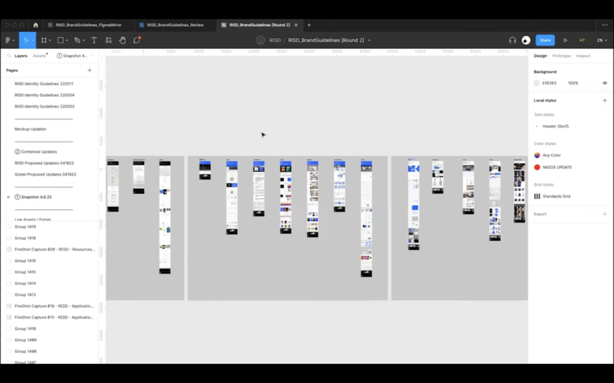The height and width of the screenshot is (383, 614).
Task: Collapse the Snapshot page list chevron
Action: point(90,56)
